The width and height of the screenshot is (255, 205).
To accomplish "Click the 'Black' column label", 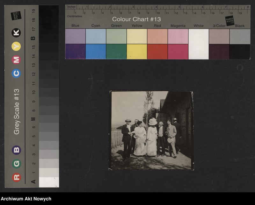I will coord(240,26).
